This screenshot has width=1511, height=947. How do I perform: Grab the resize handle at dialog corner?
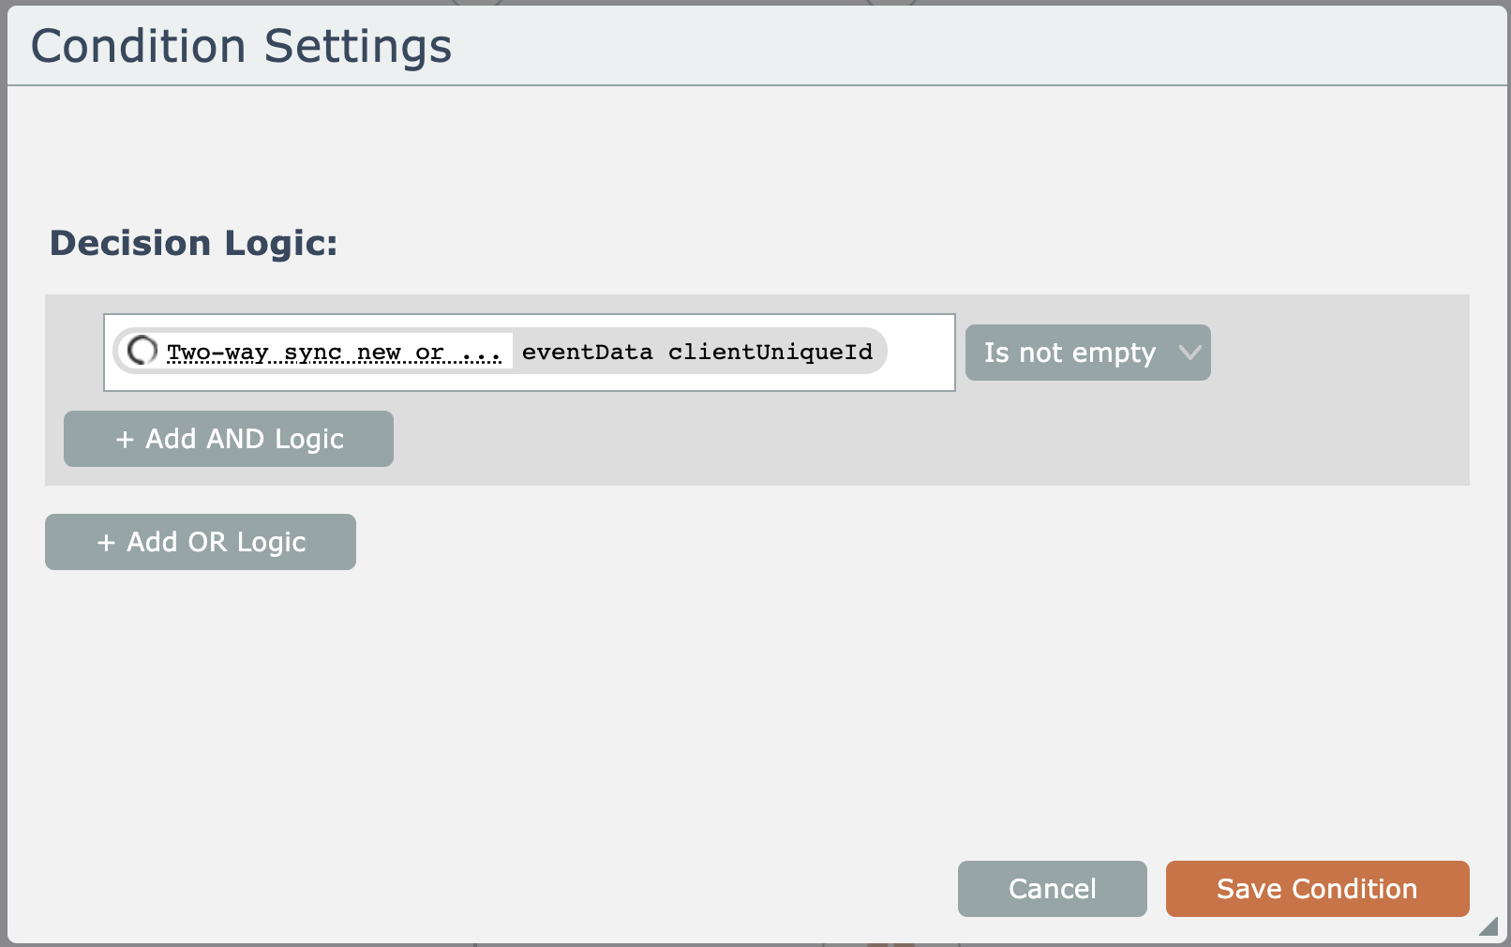click(x=1488, y=926)
